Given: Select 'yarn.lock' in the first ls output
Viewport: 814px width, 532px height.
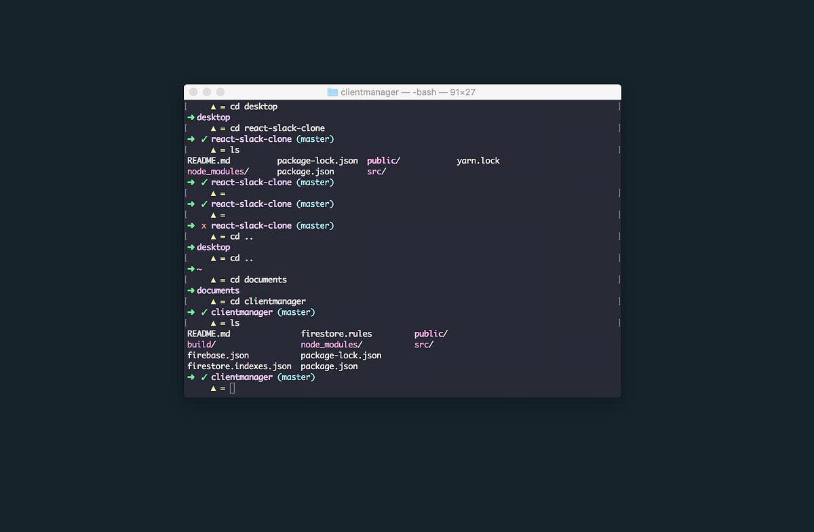Looking at the screenshot, I should 478,161.
